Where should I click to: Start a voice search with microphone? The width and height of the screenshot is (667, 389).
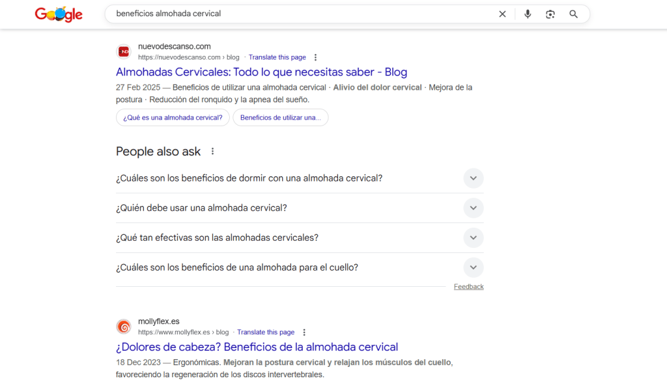pos(528,14)
